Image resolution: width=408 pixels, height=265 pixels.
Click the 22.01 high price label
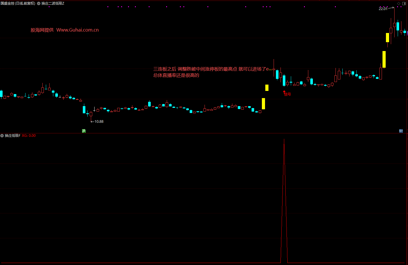coord(383,9)
